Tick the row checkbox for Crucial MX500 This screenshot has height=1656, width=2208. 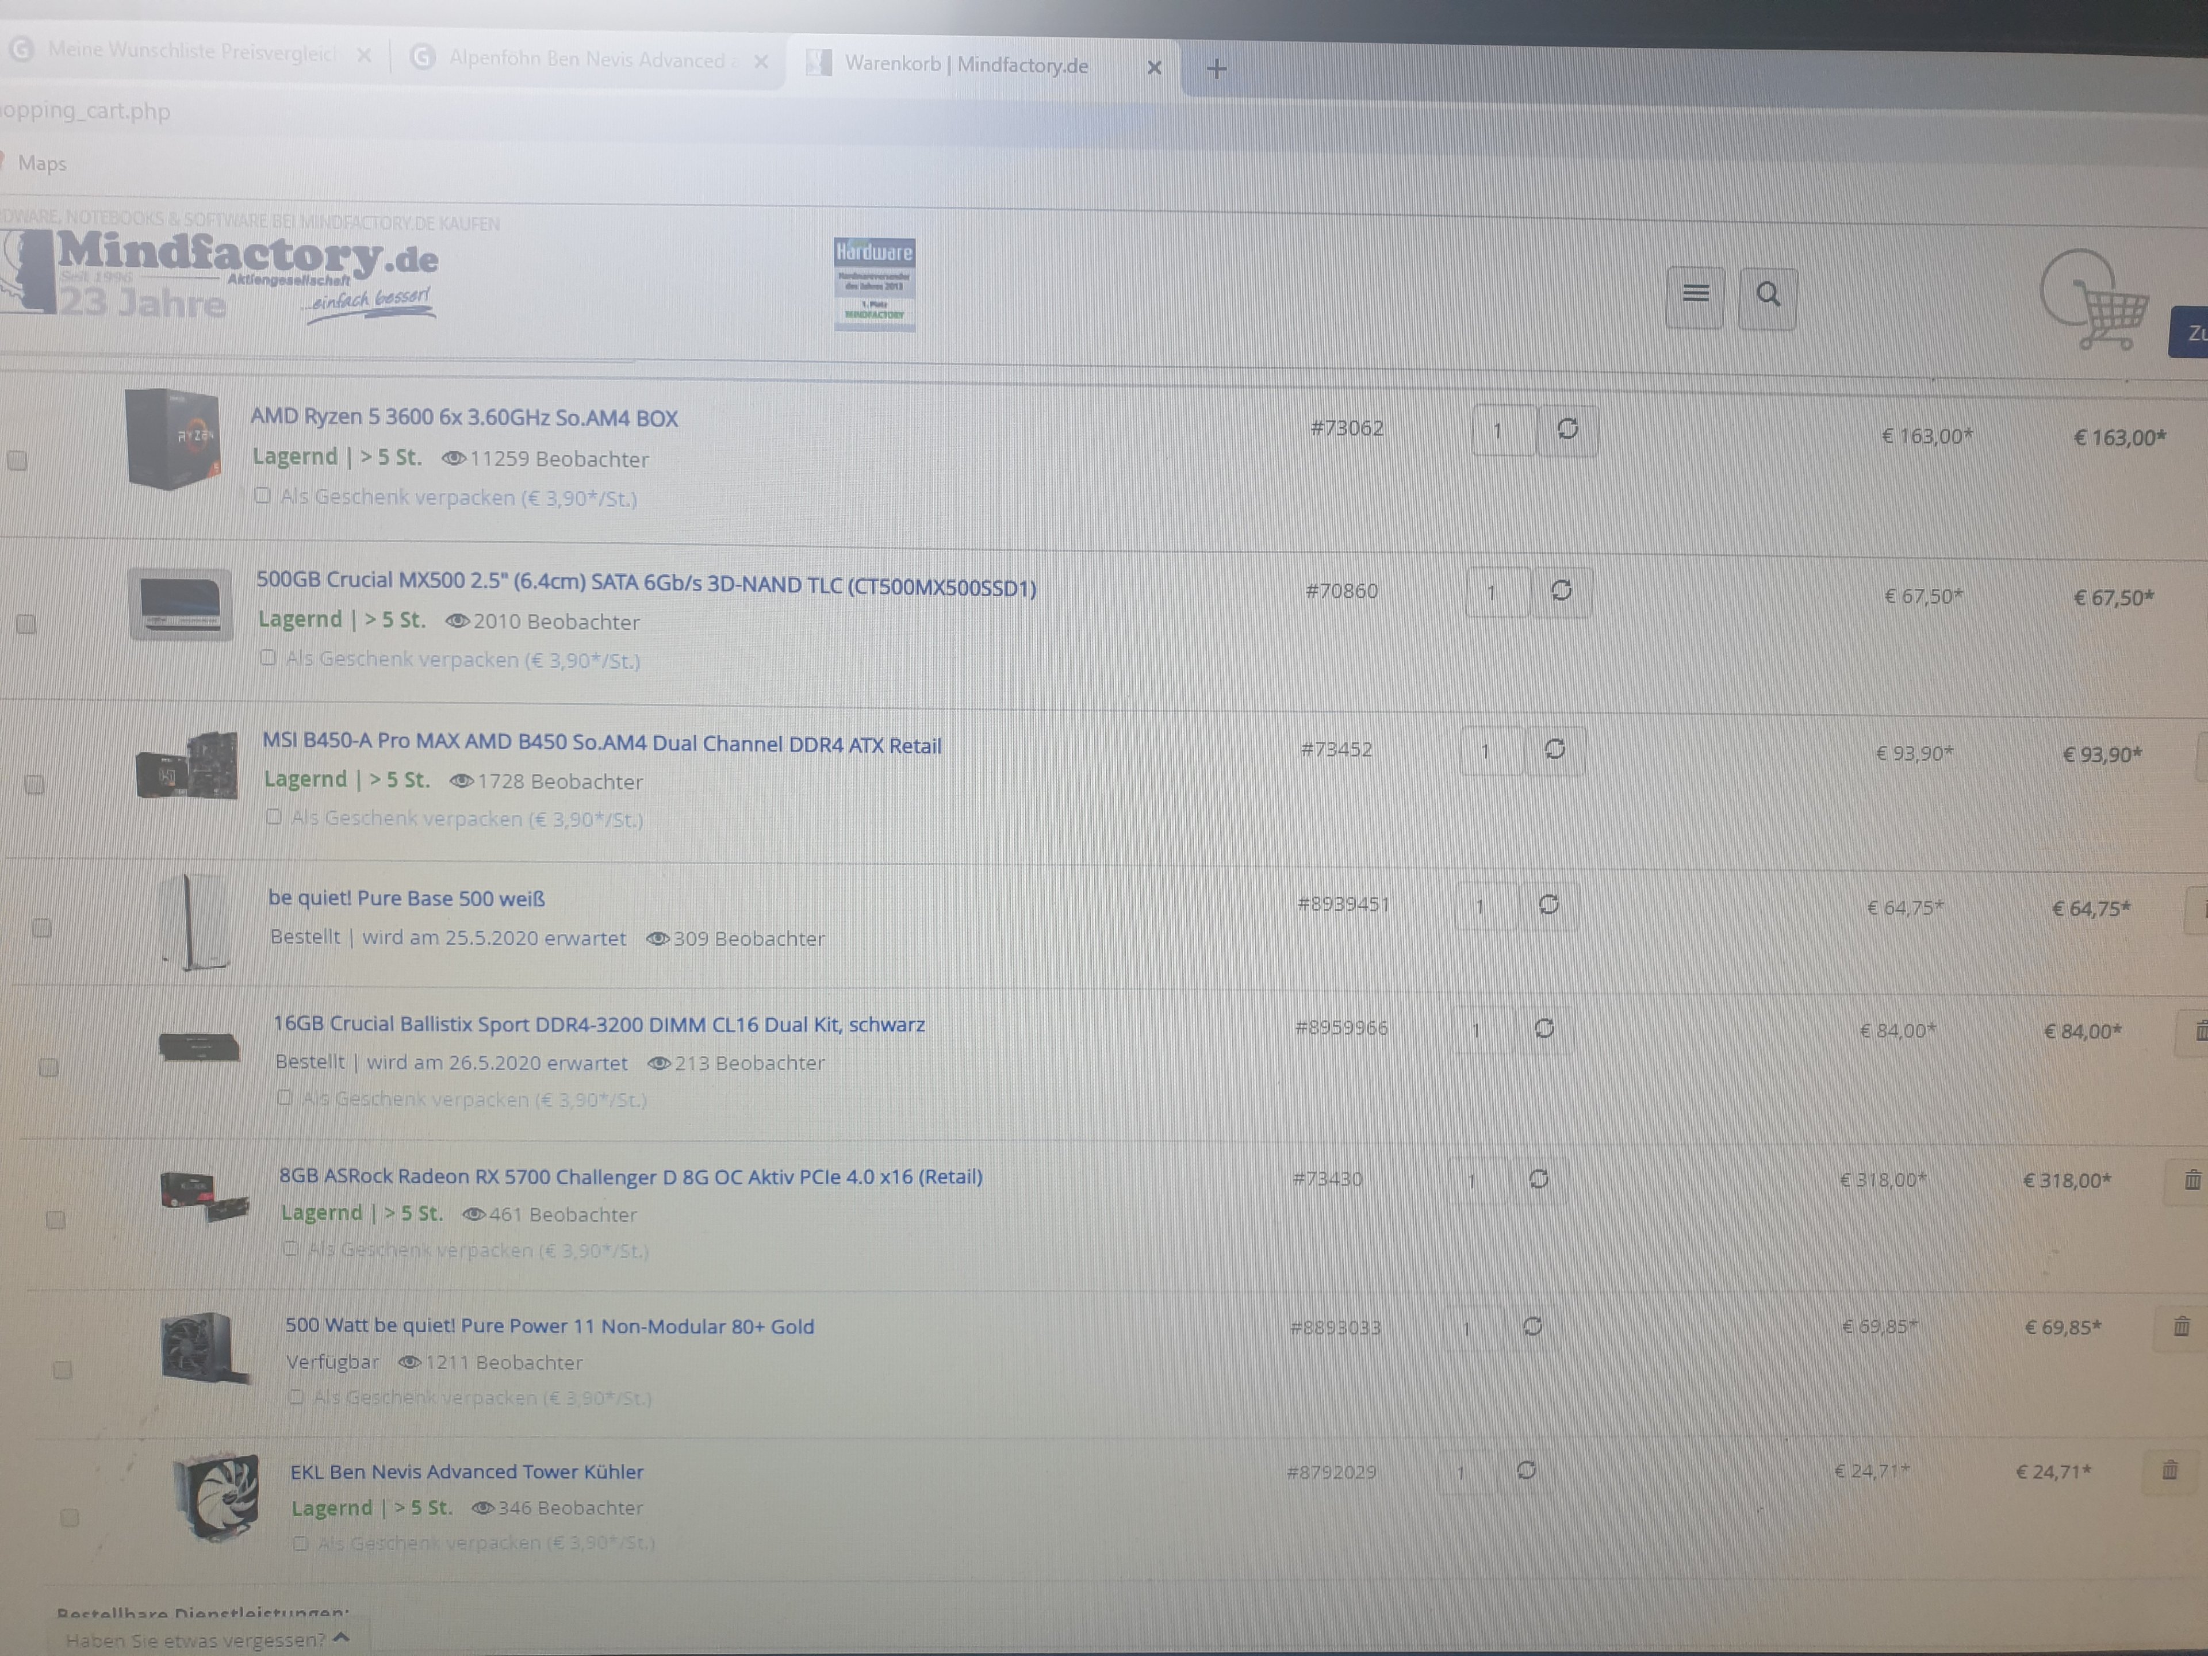[26, 625]
